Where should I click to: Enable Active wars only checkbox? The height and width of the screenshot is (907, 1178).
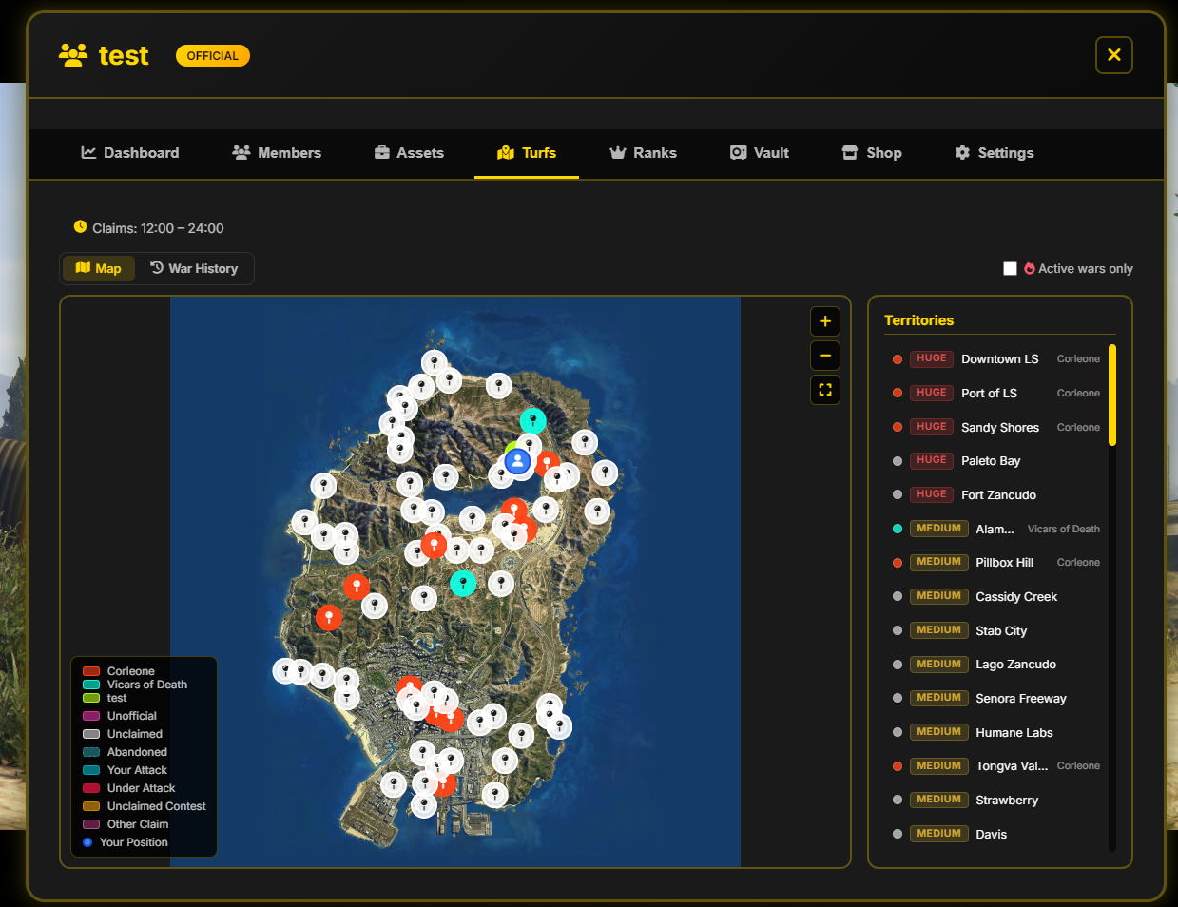[1010, 269]
